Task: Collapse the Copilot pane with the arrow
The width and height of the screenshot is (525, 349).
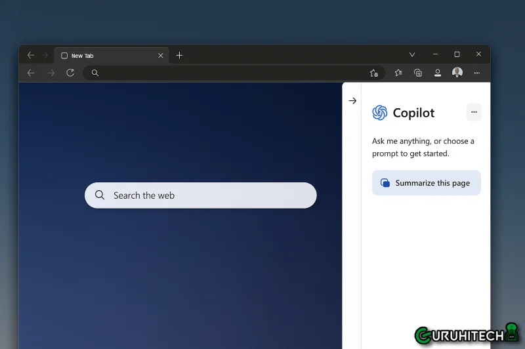Action: 352,101
